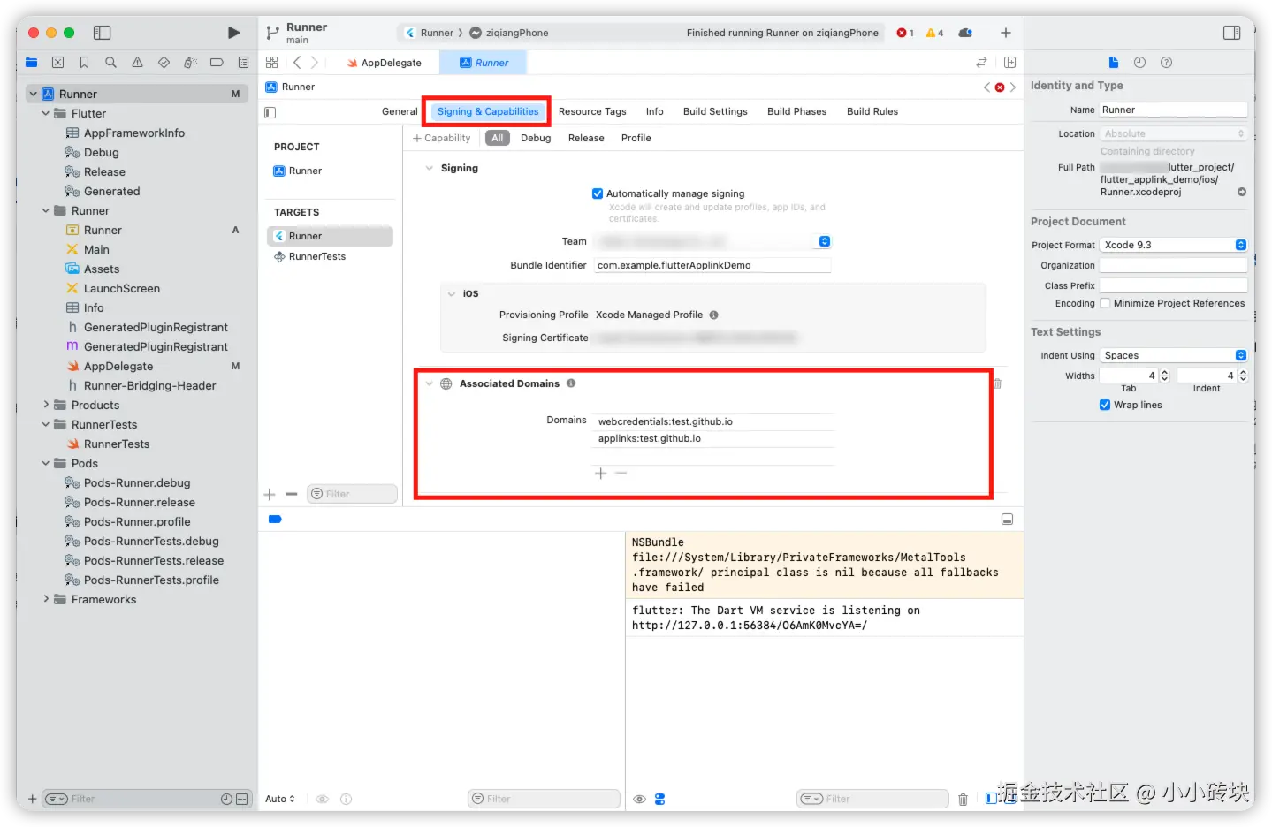Toggle console visibility eye icon

pyautogui.click(x=639, y=799)
